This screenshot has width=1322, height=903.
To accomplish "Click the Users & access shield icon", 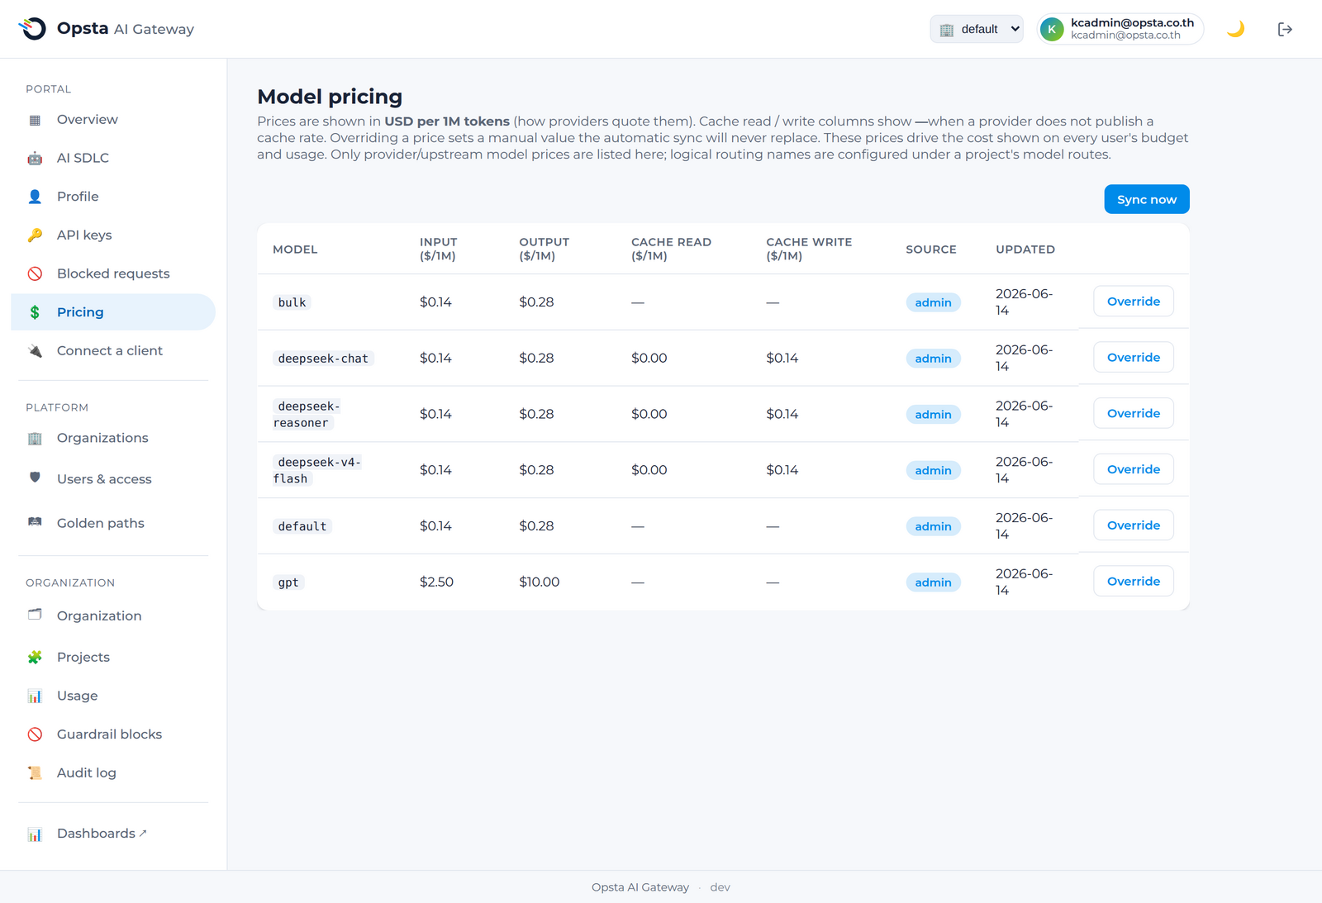I will (x=35, y=477).
